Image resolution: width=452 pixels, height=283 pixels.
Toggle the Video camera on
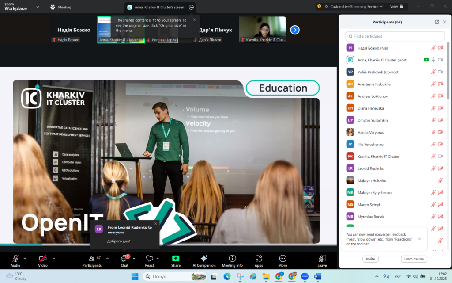[x=43, y=259]
